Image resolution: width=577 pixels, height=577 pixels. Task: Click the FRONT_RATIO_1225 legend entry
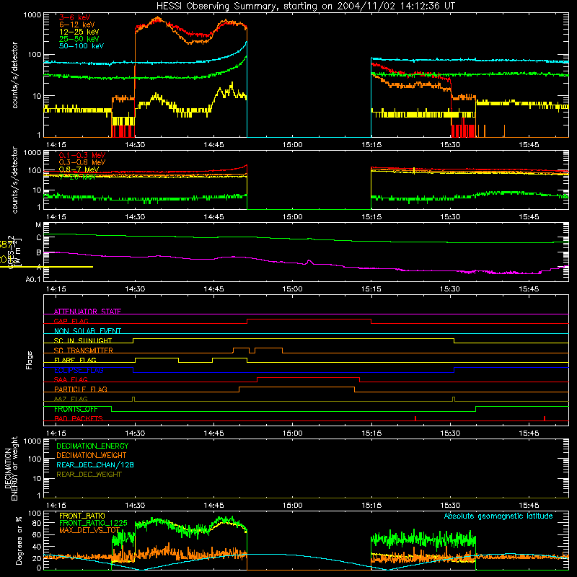[x=94, y=523]
